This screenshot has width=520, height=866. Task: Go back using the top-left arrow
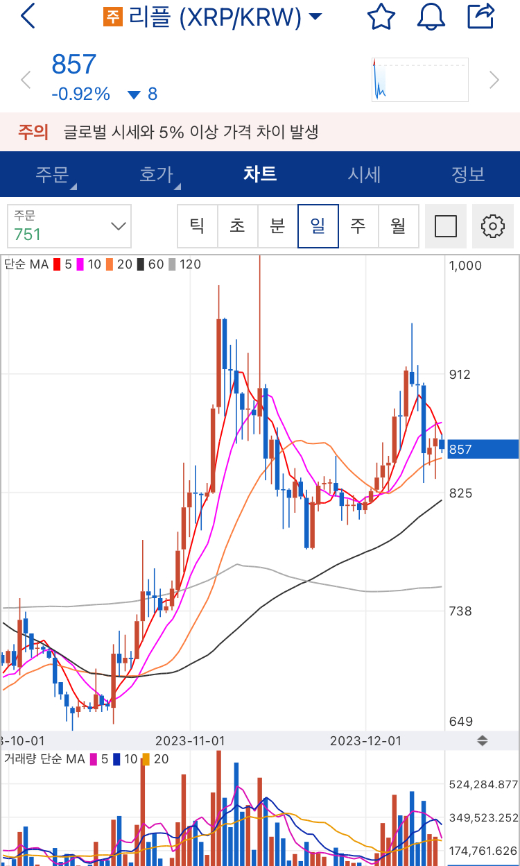pyautogui.click(x=28, y=16)
